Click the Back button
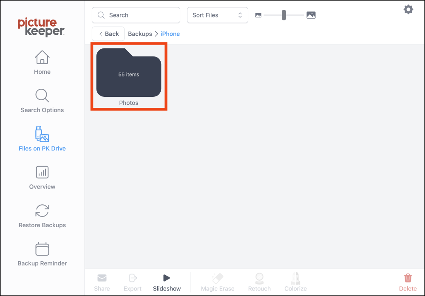The image size is (425, 296). pos(108,34)
